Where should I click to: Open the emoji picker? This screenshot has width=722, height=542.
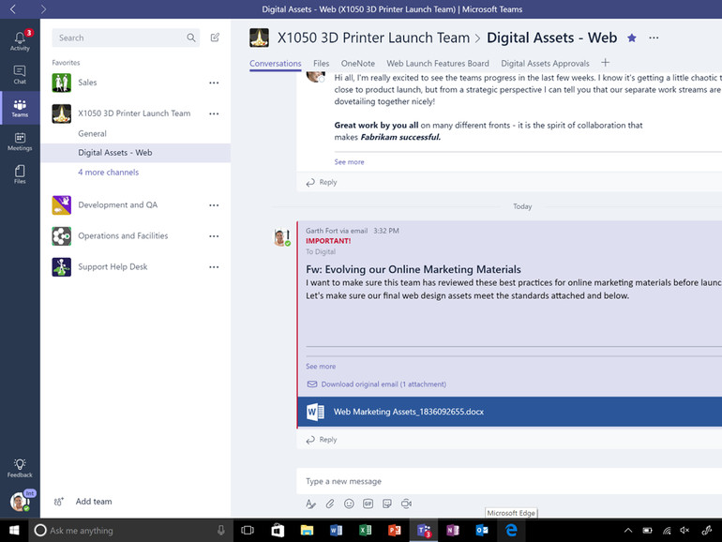click(x=349, y=504)
